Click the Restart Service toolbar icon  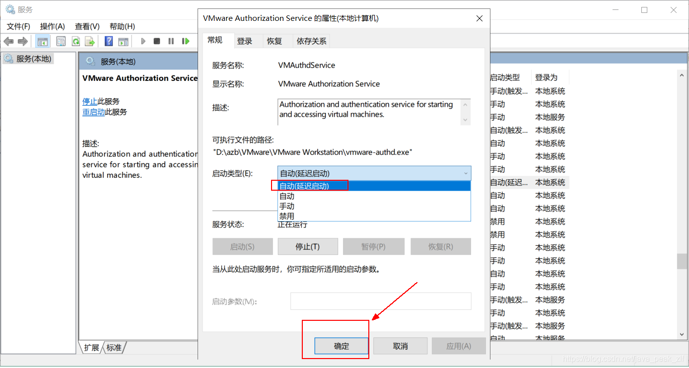tap(186, 41)
